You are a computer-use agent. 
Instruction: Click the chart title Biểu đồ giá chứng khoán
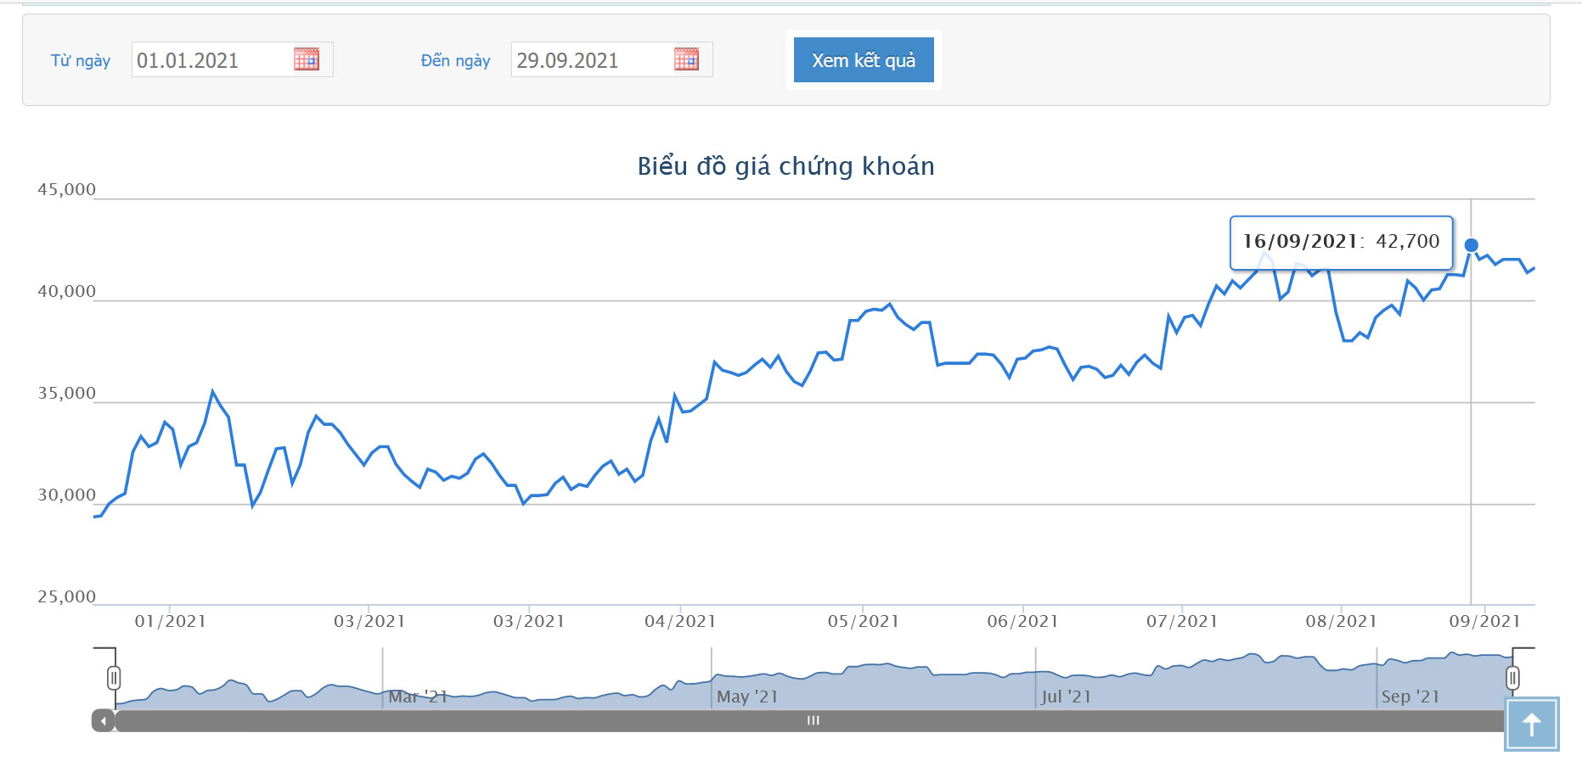click(x=785, y=165)
